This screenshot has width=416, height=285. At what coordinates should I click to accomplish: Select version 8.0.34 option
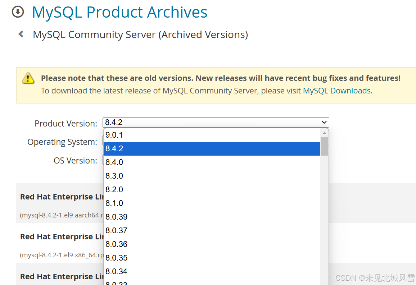click(212, 271)
